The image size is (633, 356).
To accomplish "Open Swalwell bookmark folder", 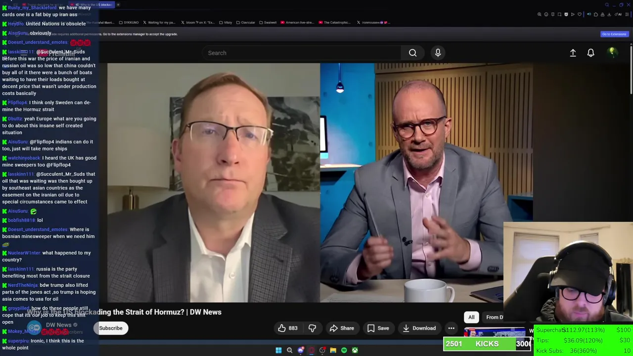I will tap(268, 22).
